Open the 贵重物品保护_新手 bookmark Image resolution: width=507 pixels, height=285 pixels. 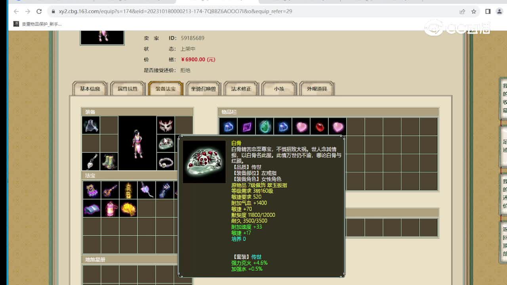38,24
